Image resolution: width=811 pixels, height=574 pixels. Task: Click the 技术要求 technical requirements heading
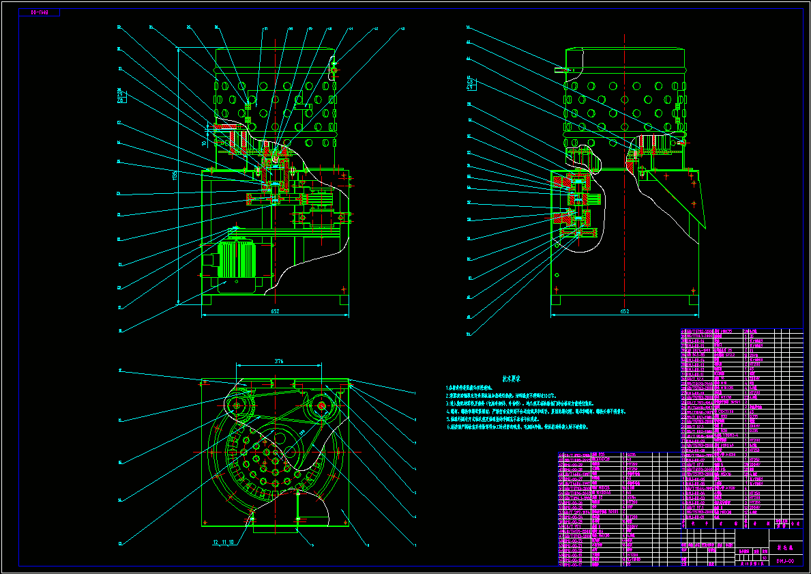(511, 379)
